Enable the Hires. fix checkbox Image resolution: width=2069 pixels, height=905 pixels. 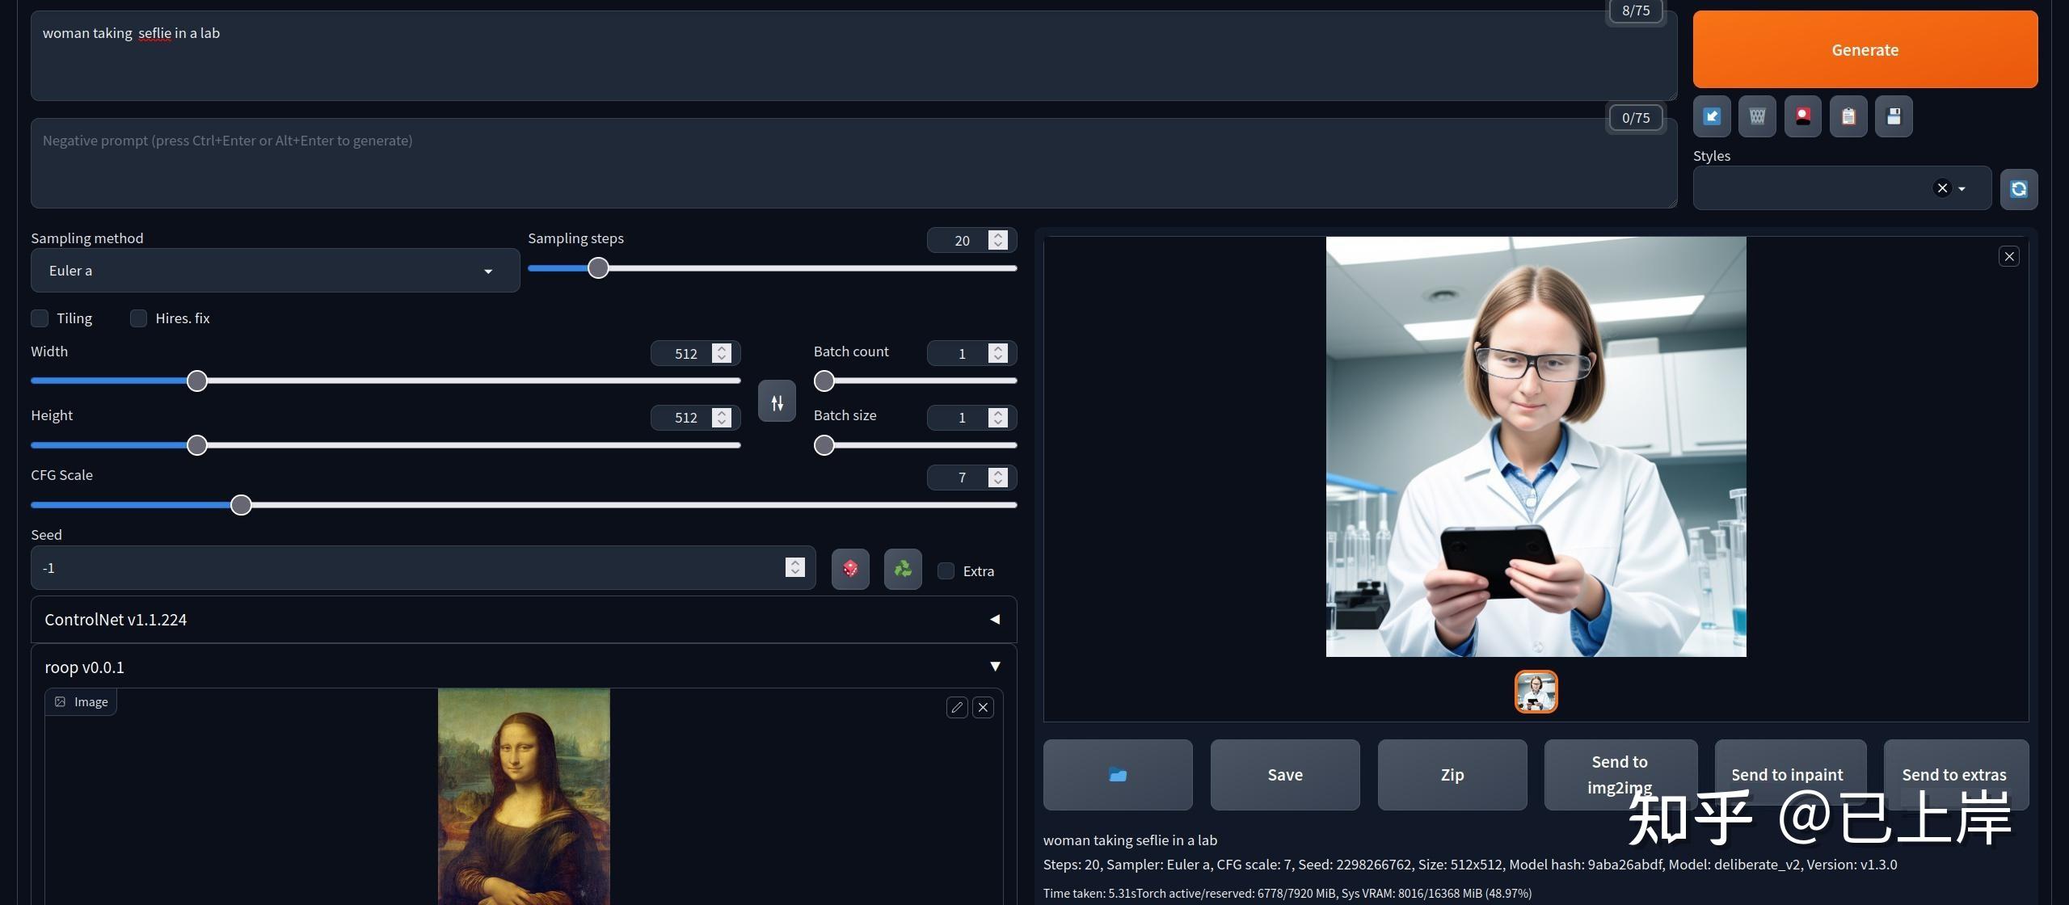tap(138, 318)
